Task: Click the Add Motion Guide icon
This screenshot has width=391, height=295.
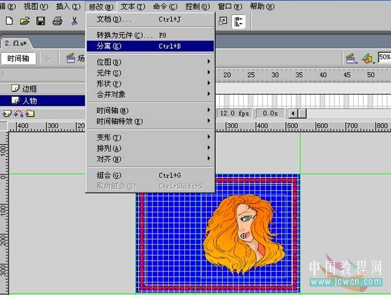Action: (19, 113)
